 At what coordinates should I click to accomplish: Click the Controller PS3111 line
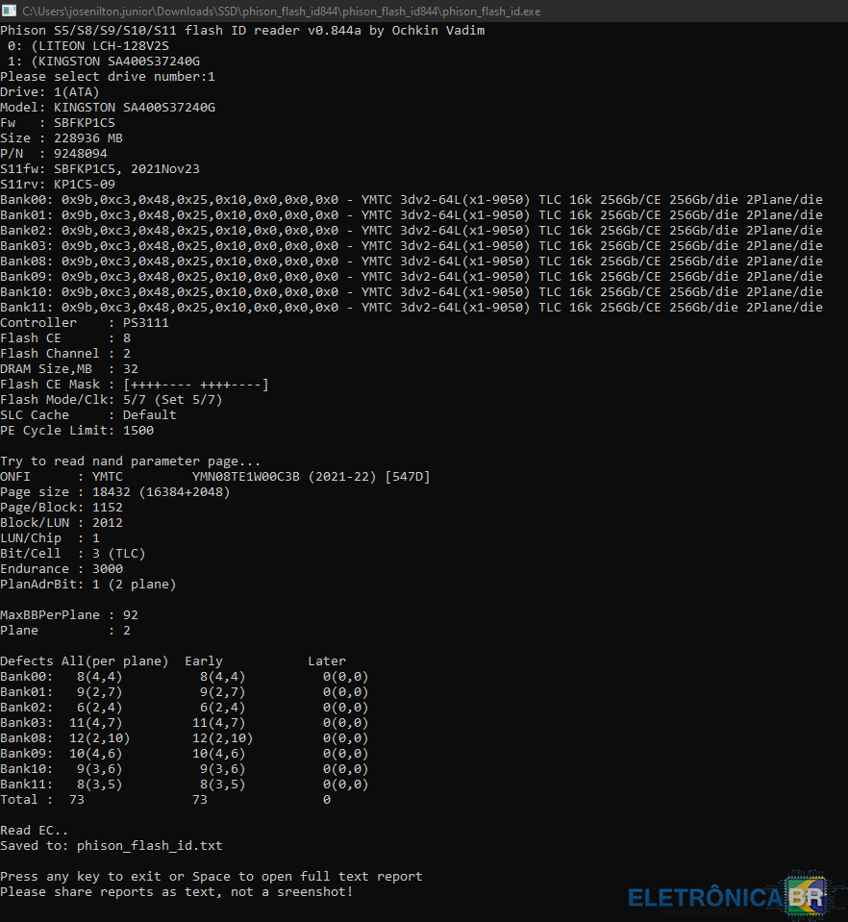[85, 323]
